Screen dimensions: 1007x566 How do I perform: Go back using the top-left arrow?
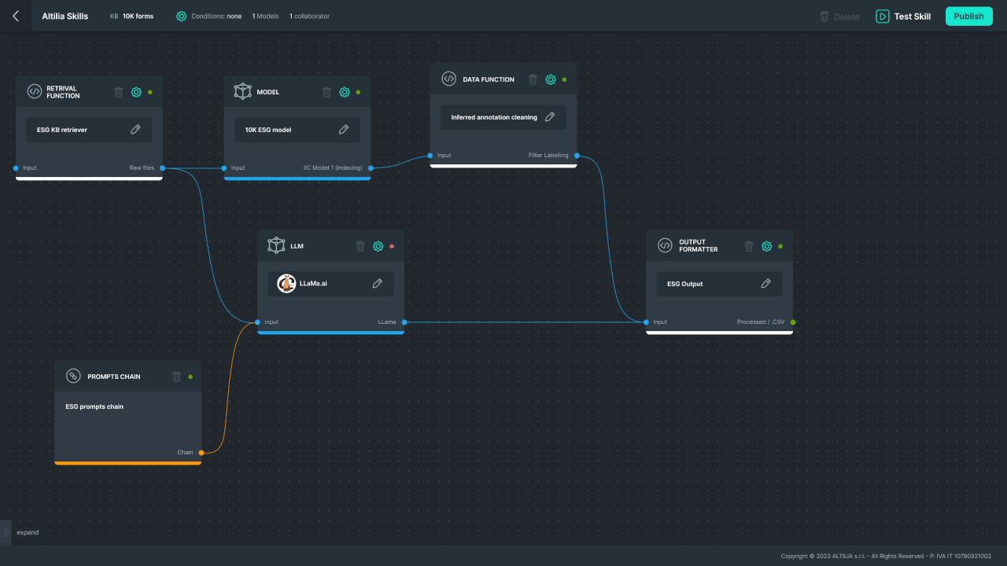[x=15, y=16]
